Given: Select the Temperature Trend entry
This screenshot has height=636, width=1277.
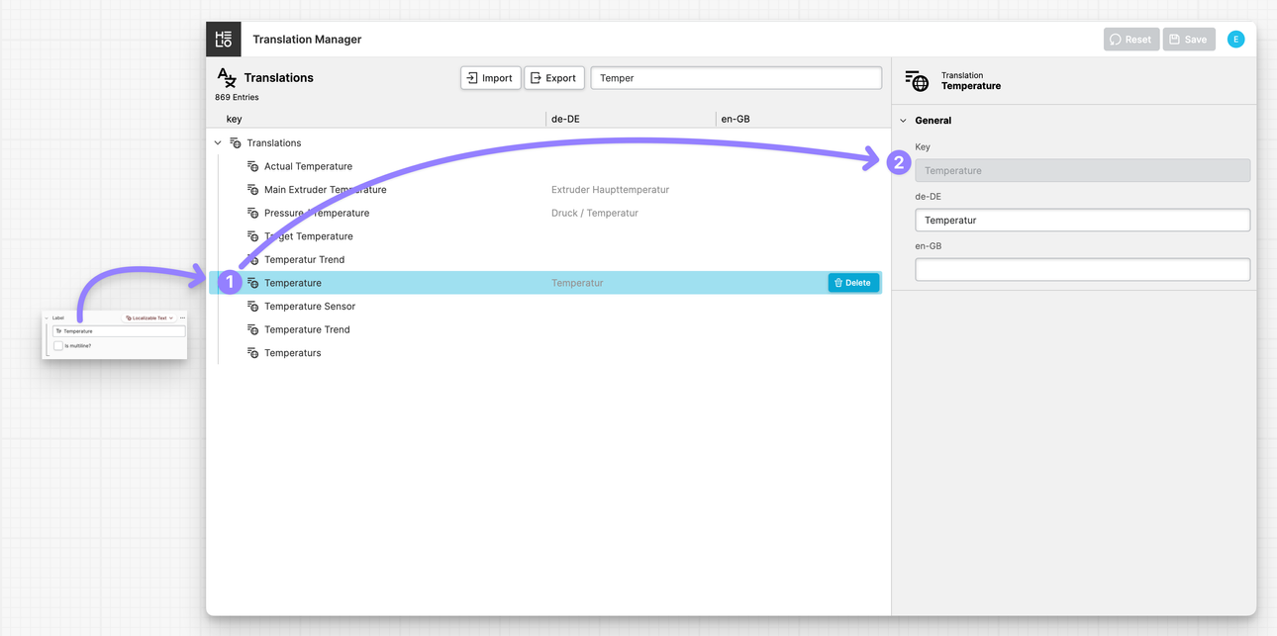Looking at the screenshot, I should [x=307, y=329].
